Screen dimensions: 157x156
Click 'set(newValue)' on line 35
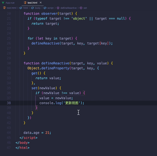point(44,88)
